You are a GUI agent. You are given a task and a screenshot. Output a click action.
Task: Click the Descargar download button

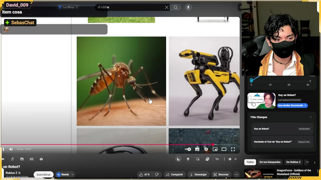click(x=198, y=174)
